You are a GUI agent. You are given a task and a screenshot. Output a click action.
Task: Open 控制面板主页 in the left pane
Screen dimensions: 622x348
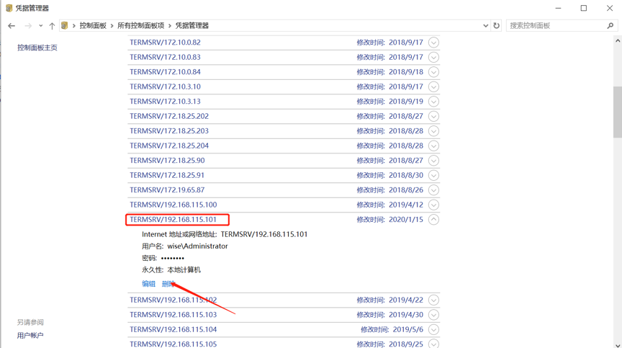(37, 48)
